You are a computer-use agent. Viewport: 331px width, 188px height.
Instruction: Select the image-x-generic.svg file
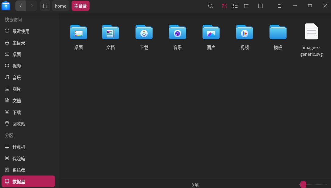312,32
